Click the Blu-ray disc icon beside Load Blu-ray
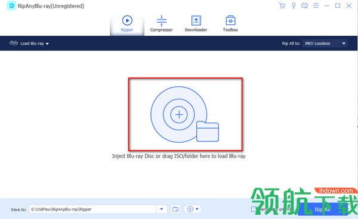The image size is (358, 219). (14, 43)
